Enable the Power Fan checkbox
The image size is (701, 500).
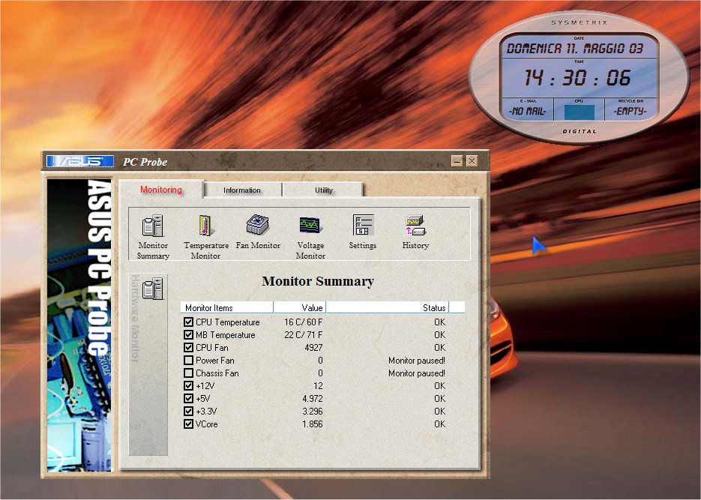[x=189, y=360]
